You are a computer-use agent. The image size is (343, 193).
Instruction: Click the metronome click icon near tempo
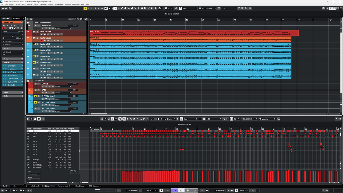(x=236, y=190)
